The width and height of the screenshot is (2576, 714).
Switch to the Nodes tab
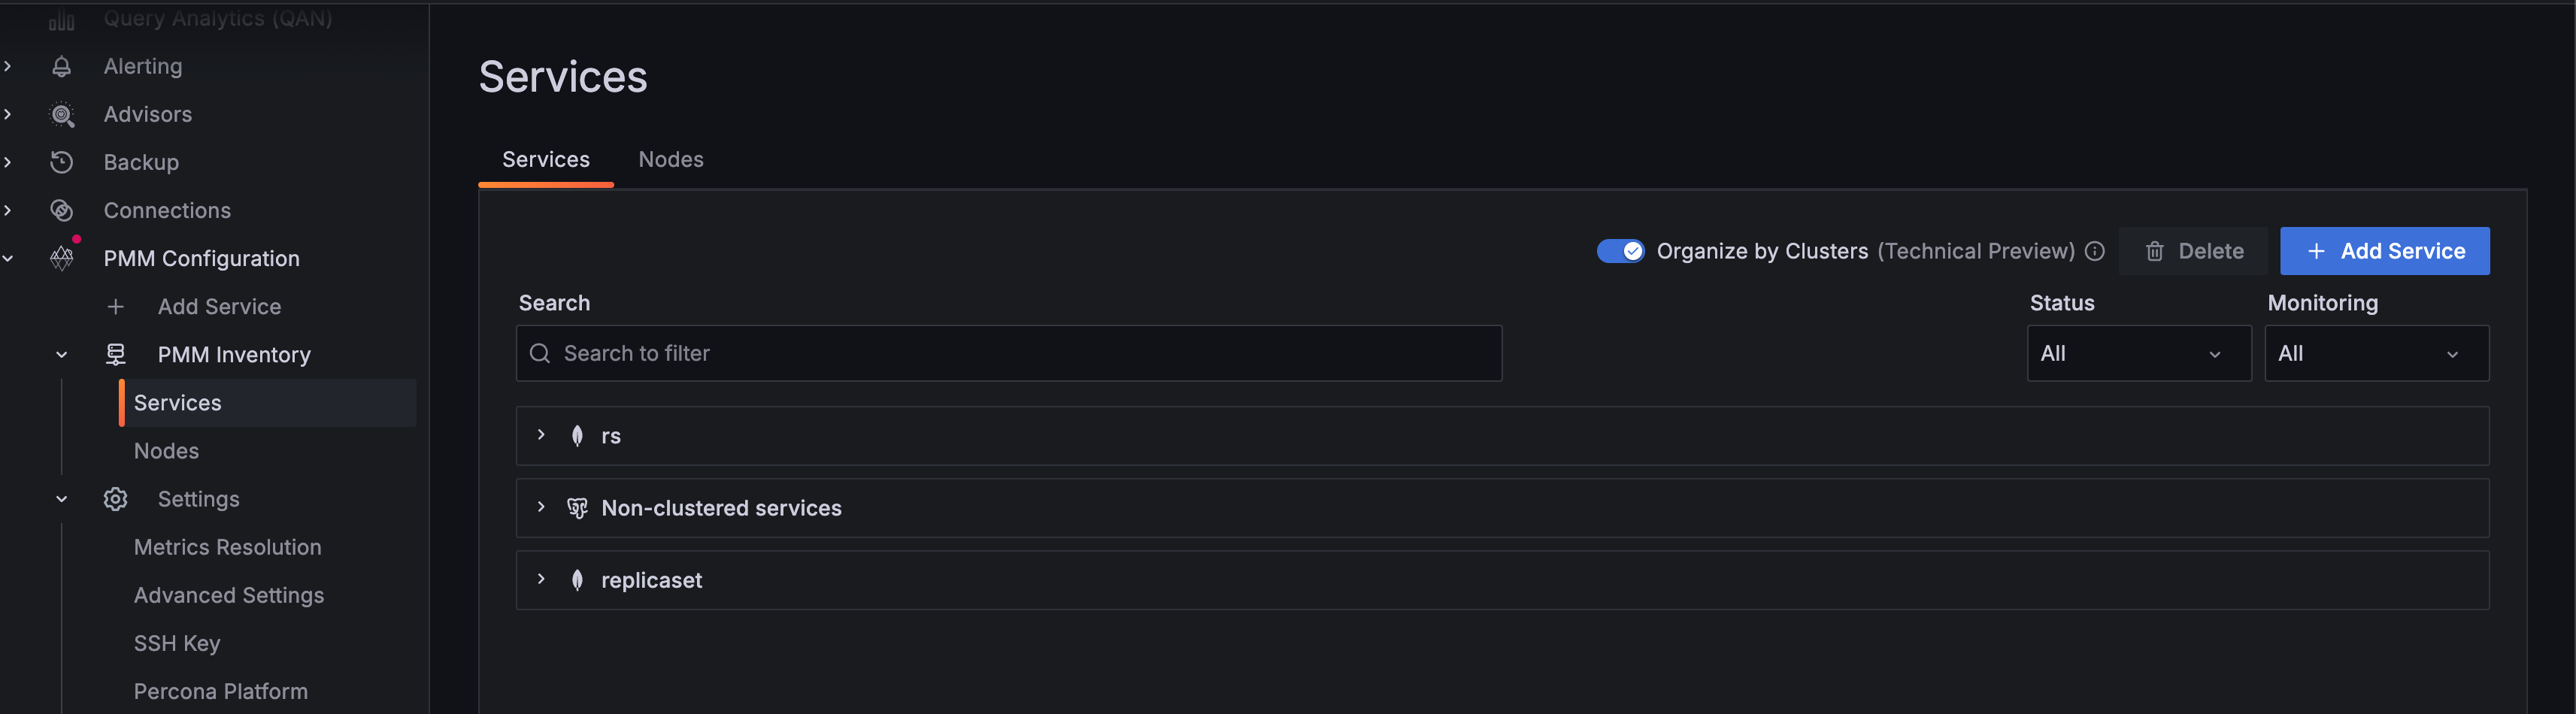(x=671, y=160)
